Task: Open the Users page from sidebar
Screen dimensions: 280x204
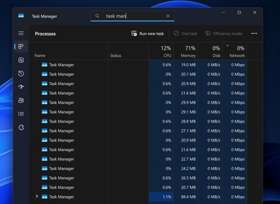Action: tap(21, 100)
